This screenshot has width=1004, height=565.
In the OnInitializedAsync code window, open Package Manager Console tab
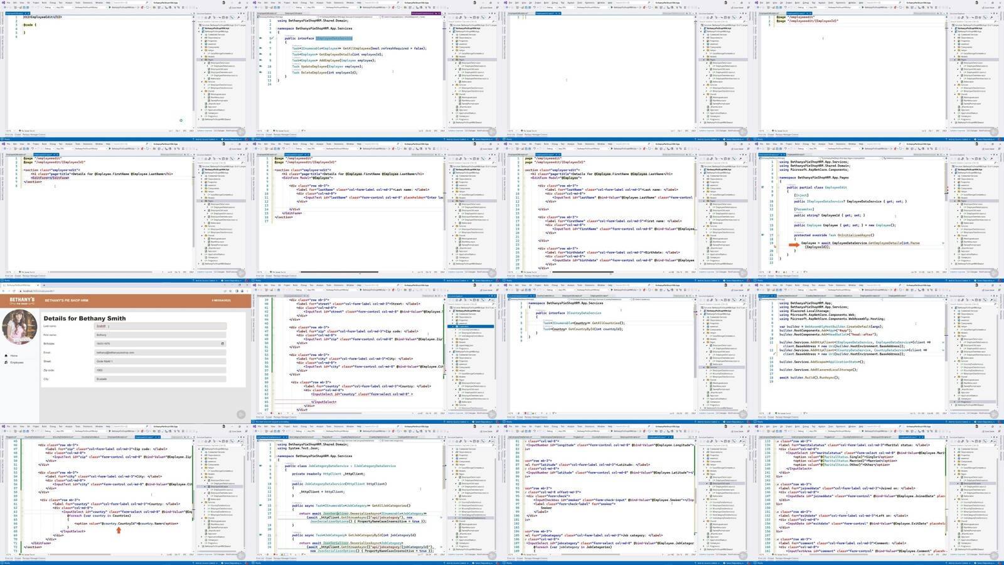coord(788,275)
